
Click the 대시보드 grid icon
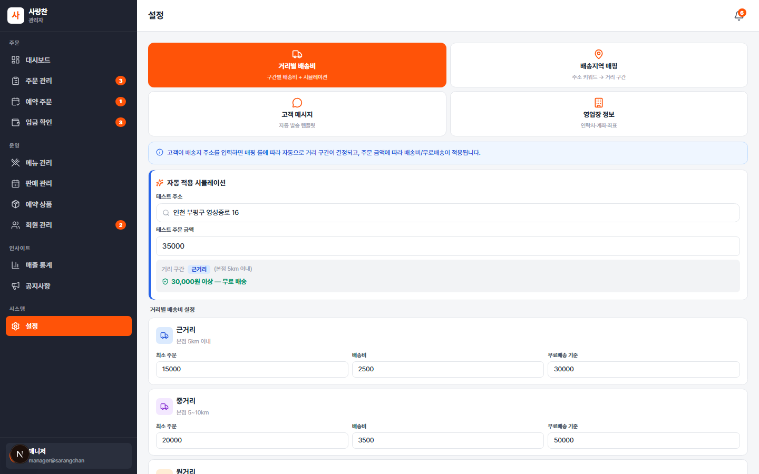16,60
